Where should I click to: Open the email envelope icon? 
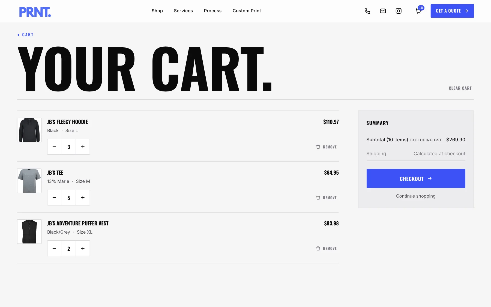383,11
